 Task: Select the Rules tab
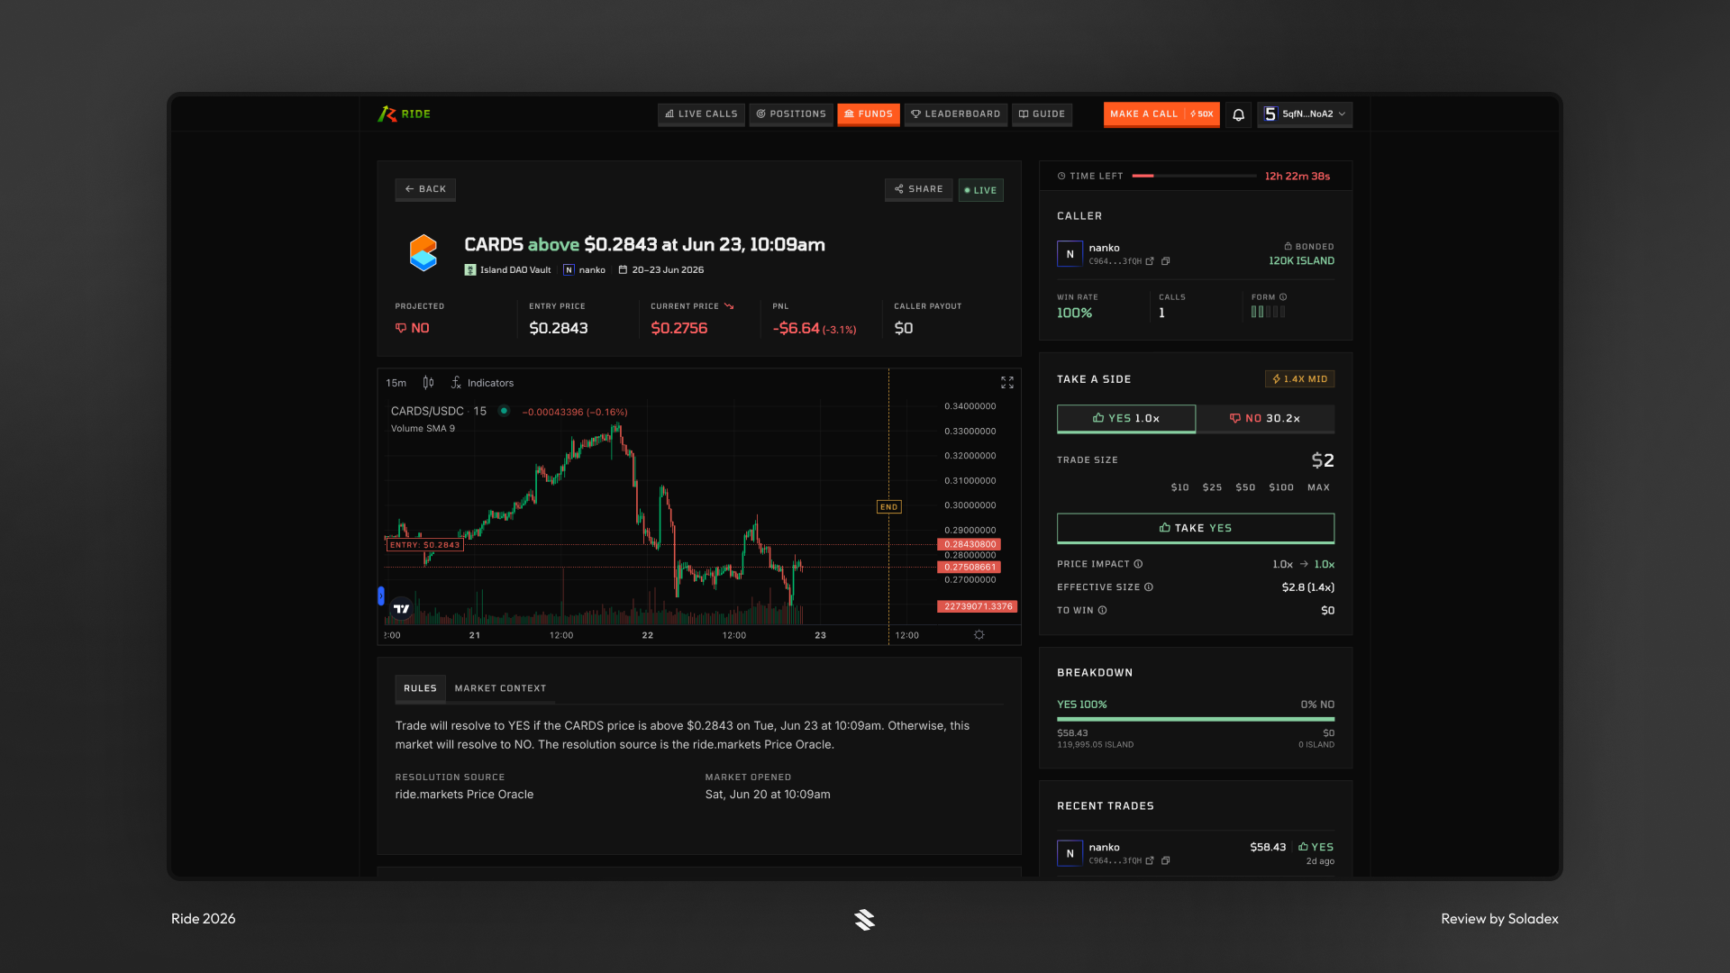click(x=420, y=688)
